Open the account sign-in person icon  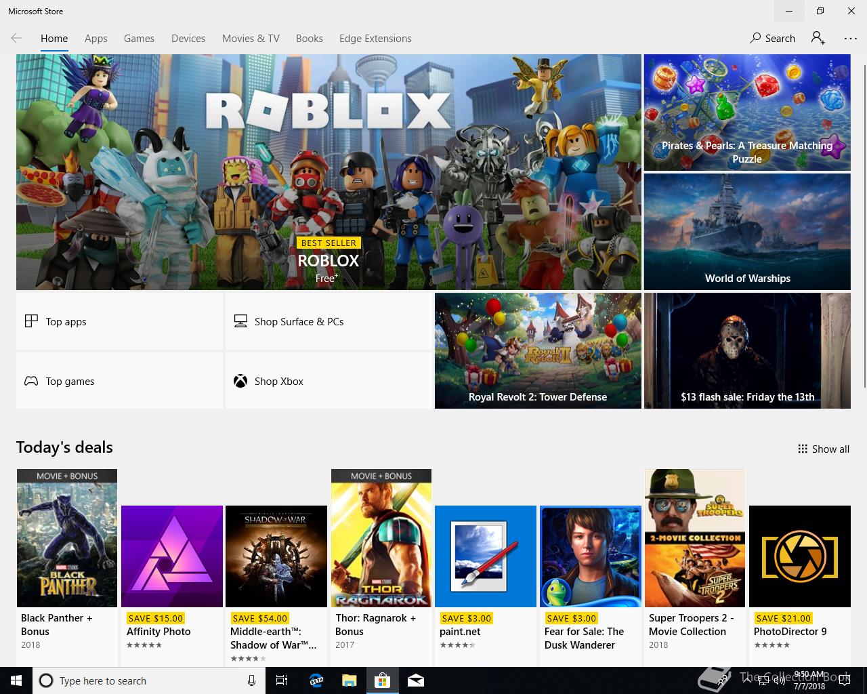point(818,39)
